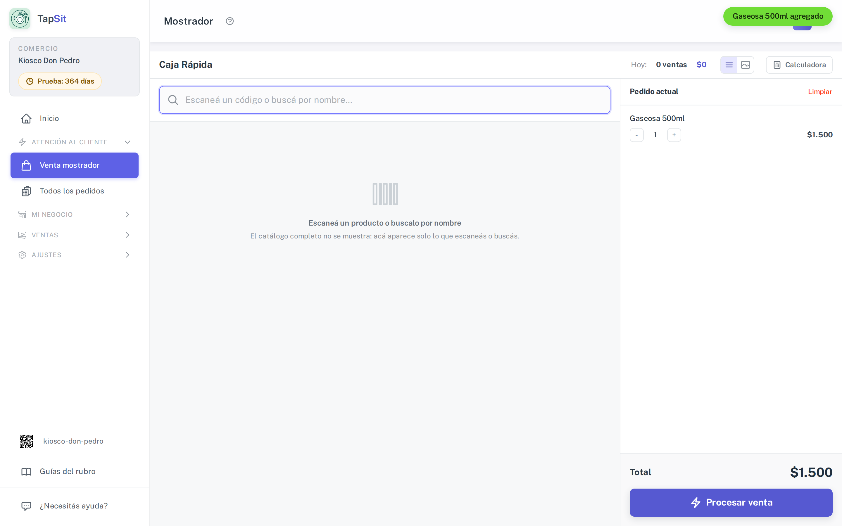This screenshot has height=526, width=842.
Task: Click the shopping bag icon in Venta mostrador
Action: [26, 165]
